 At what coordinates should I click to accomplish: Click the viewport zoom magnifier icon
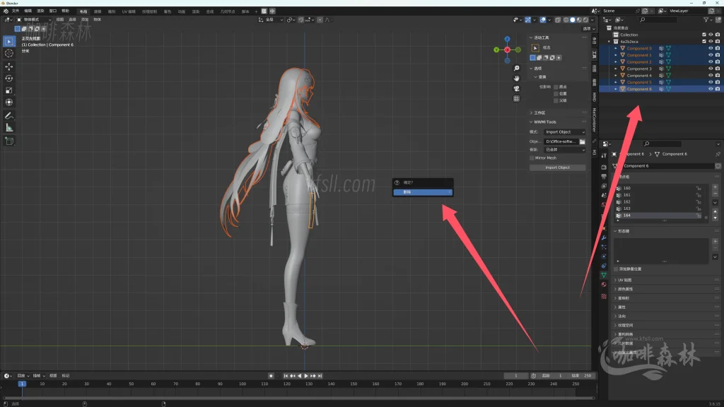(516, 69)
